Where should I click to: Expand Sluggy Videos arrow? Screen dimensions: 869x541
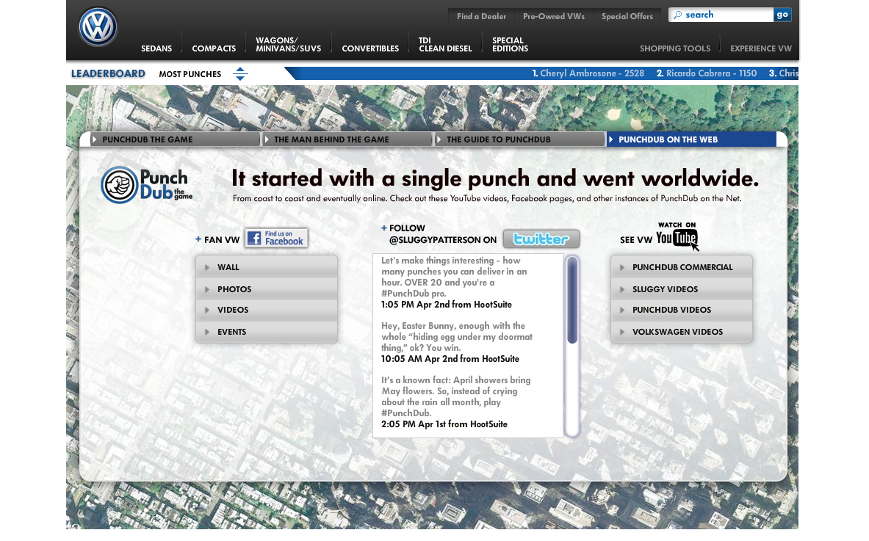click(622, 290)
